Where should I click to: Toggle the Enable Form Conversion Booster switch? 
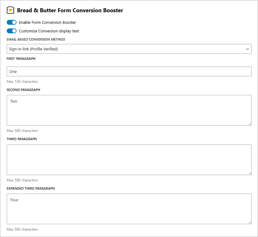click(11, 22)
